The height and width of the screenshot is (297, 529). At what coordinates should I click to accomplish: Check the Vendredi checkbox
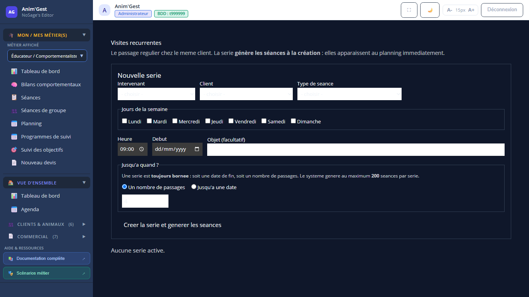coord(231,121)
